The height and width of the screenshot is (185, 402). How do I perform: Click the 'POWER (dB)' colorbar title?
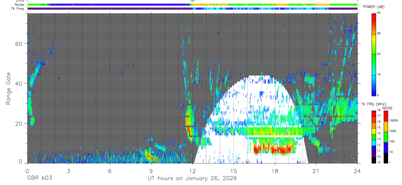374,7
